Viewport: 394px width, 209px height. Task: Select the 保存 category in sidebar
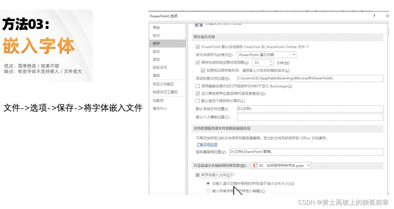click(x=167, y=44)
